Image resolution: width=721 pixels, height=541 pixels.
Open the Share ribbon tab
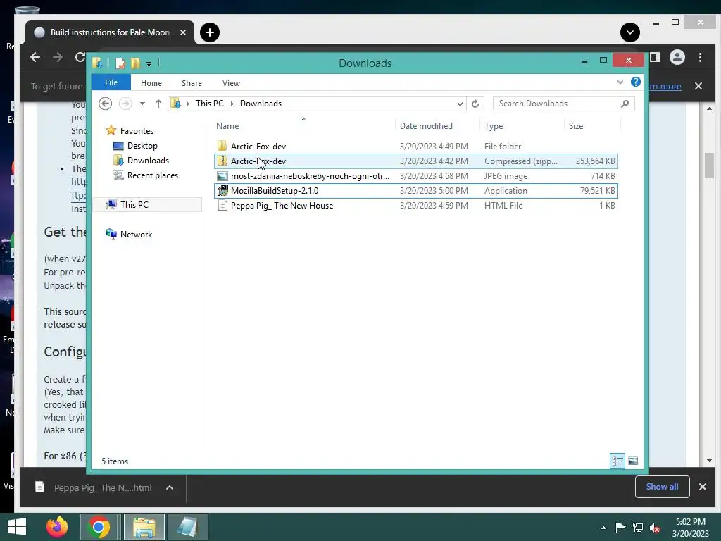pos(192,83)
